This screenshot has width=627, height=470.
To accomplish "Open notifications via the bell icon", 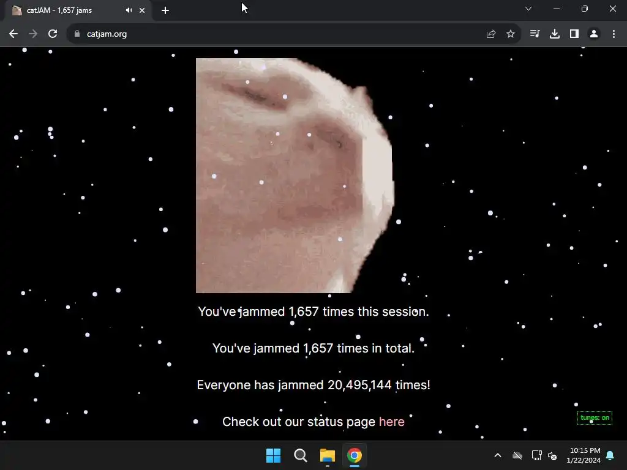I will [610, 455].
